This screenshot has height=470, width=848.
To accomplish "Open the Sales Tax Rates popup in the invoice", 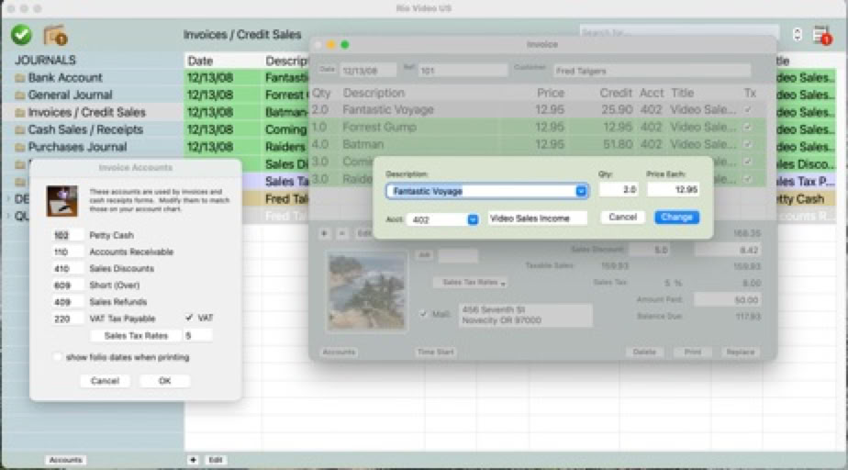I will [471, 283].
